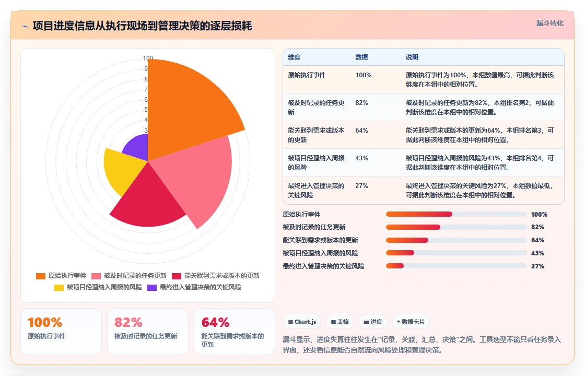Click the purple polar chart segment
The width and height of the screenshot is (585, 376).
click(138, 147)
